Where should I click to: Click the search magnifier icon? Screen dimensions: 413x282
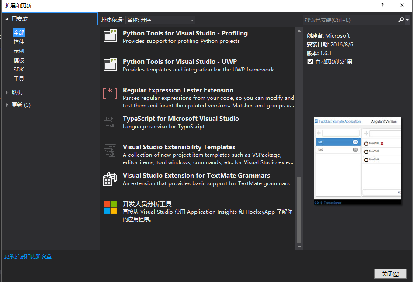point(401,20)
